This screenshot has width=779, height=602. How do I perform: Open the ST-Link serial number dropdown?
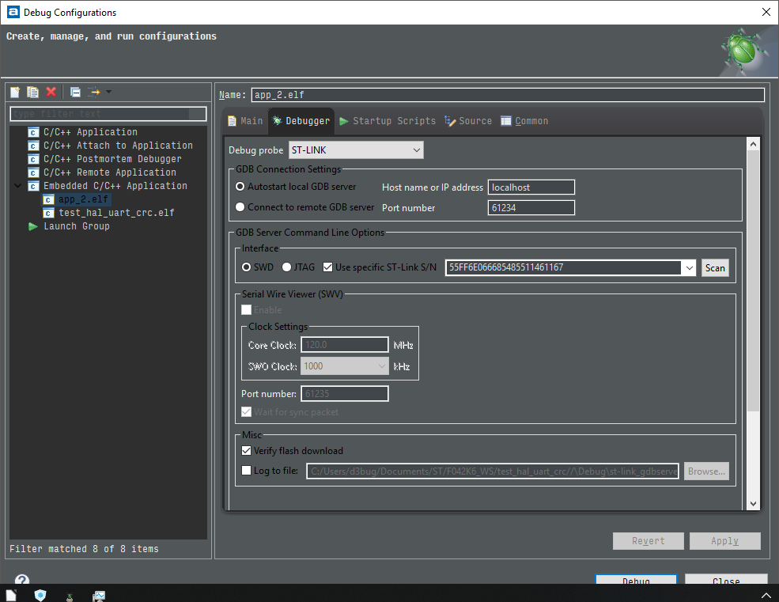689,268
